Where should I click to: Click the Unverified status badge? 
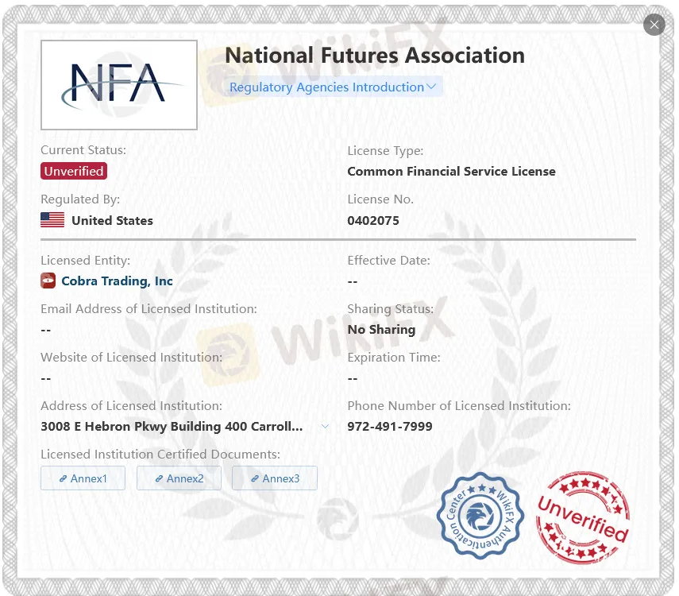73,171
